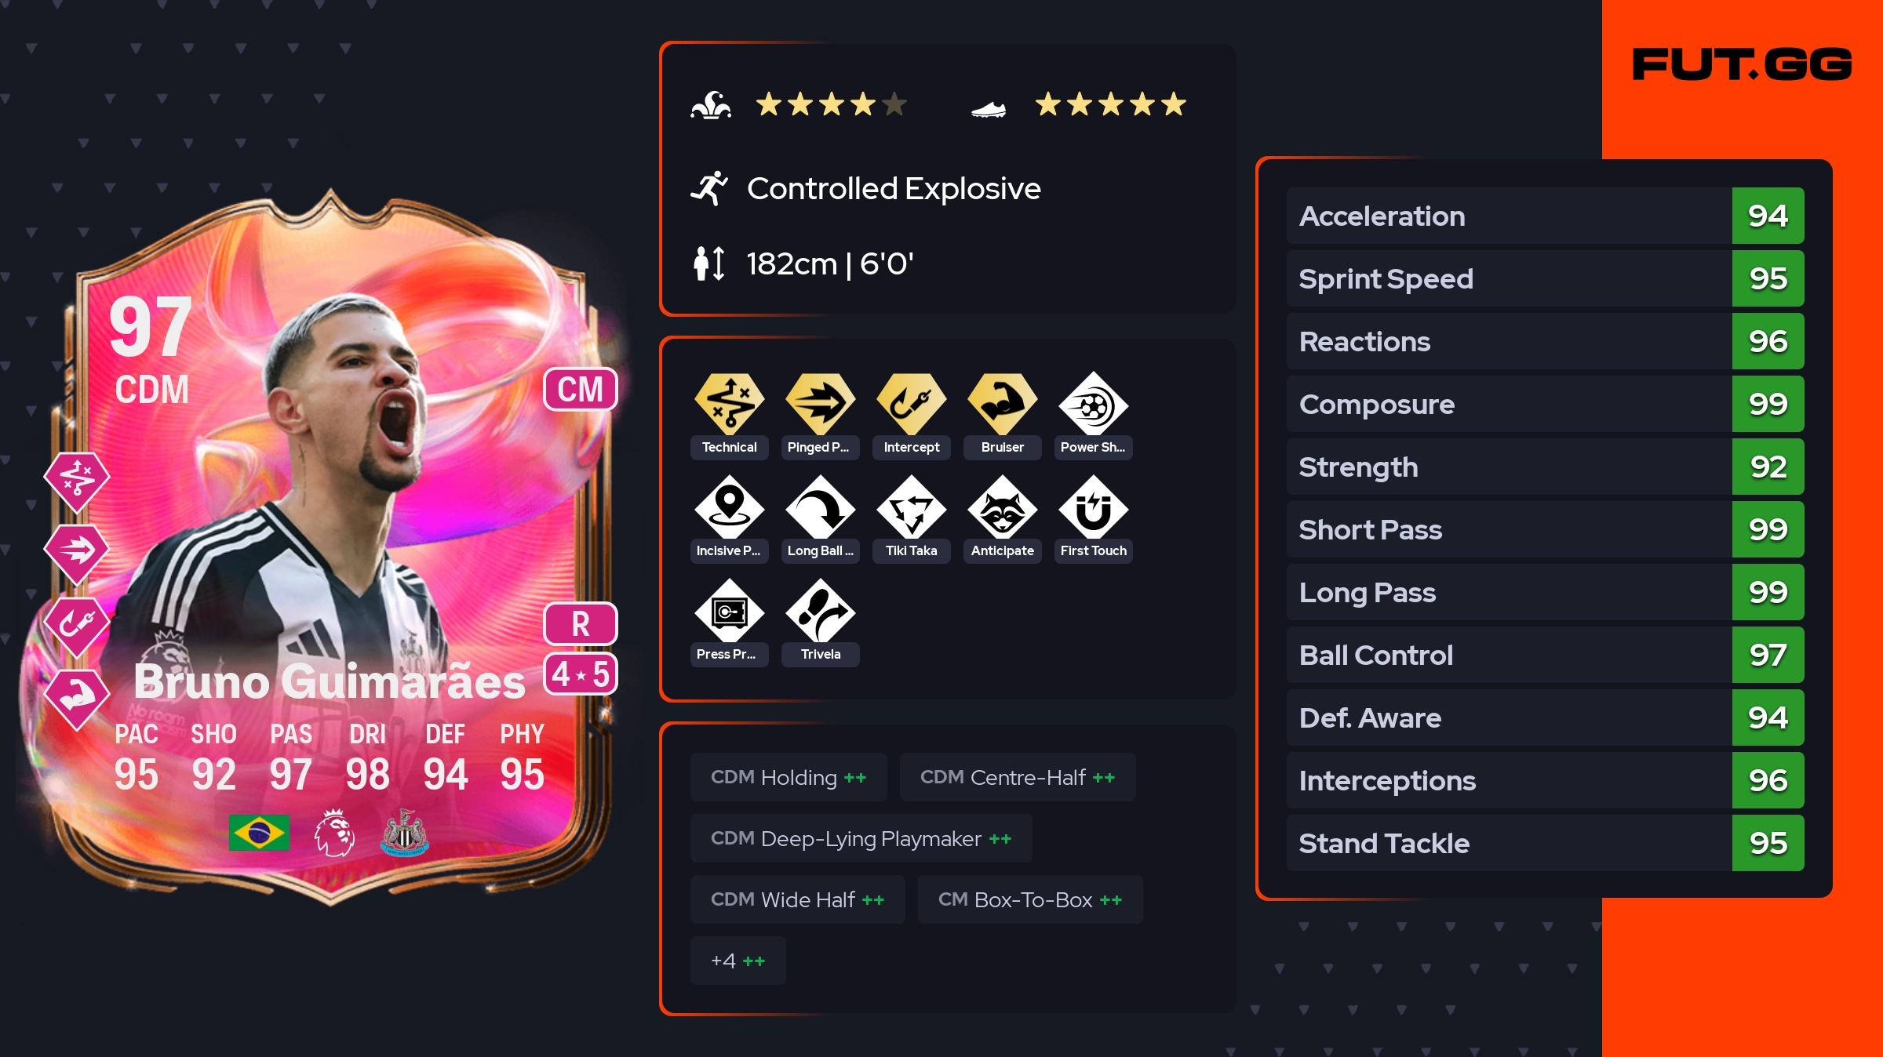Image resolution: width=1883 pixels, height=1057 pixels.
Task: Click the CDM Deep-Lying Playmaker role
Action: 861,838
